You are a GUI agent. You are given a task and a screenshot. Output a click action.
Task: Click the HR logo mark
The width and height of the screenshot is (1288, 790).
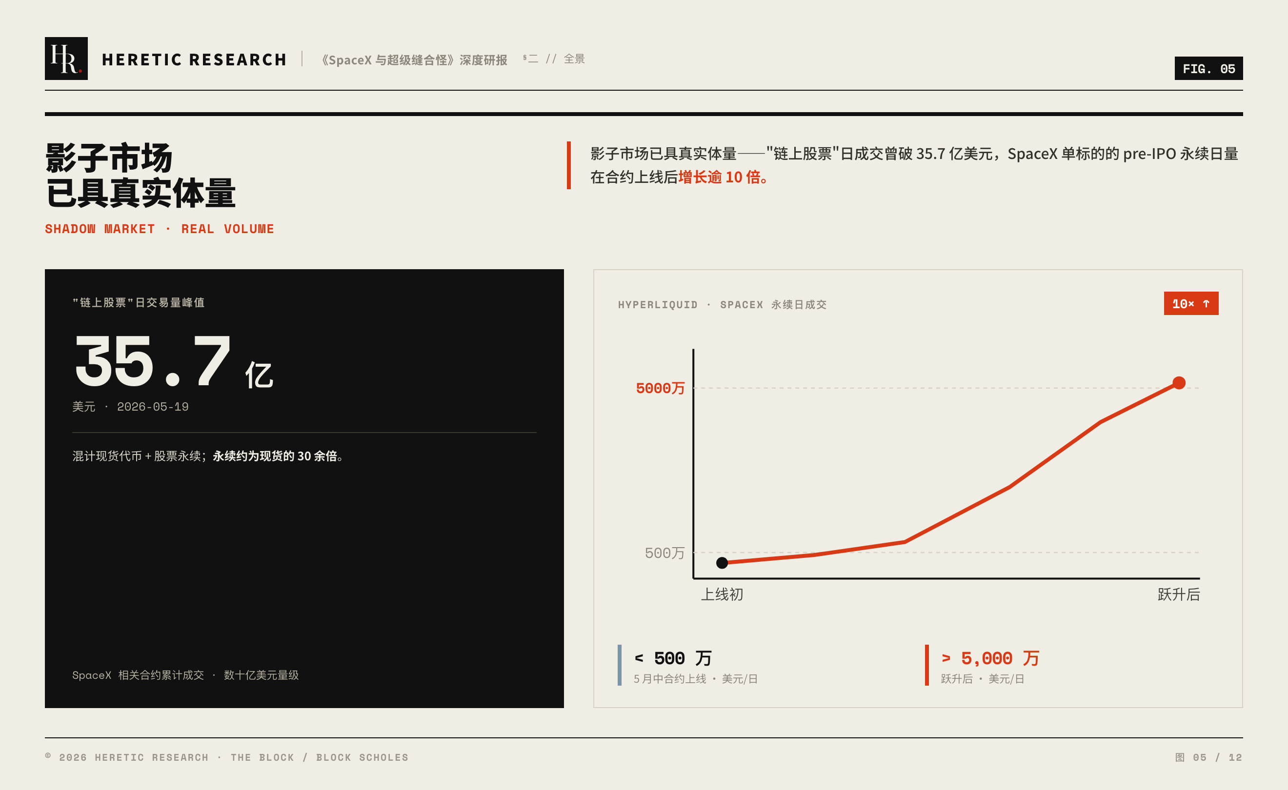[x=66, y=59]
